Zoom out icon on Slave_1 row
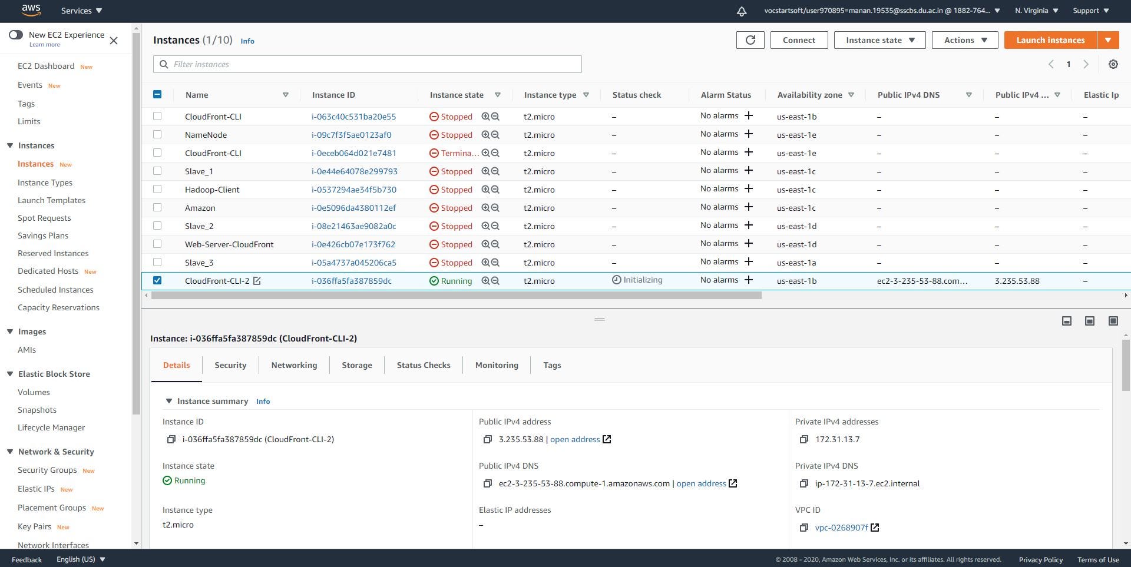The image size is (1131, 567). [495, 171]
